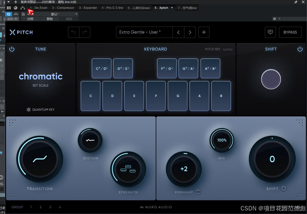Click the preset document icon
307x214 pixels.
(x=23, y=14)
